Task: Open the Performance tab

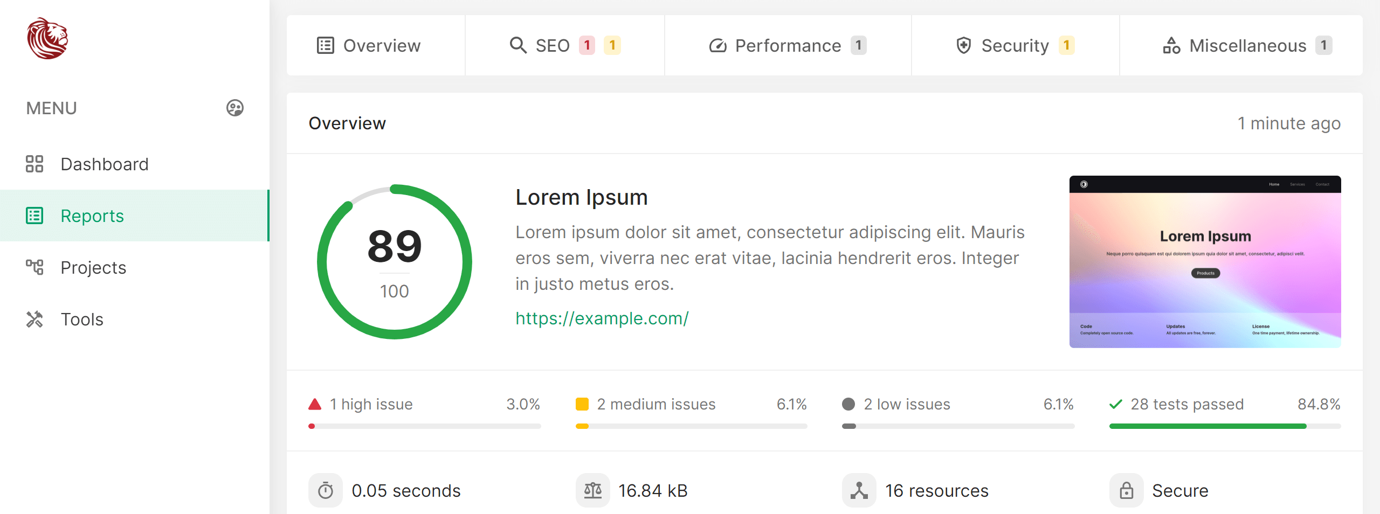Action: pos(787,46)
